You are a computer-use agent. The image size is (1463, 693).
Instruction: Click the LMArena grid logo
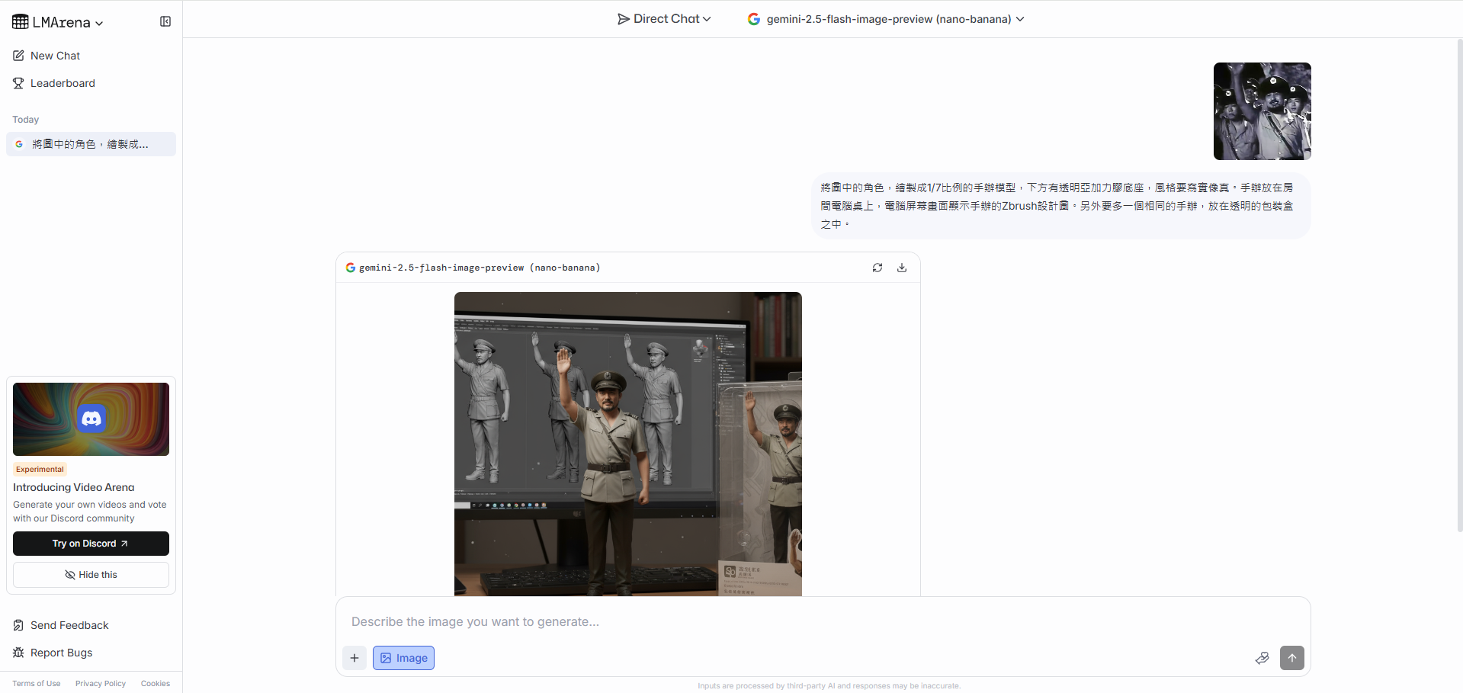click(21, 21)
